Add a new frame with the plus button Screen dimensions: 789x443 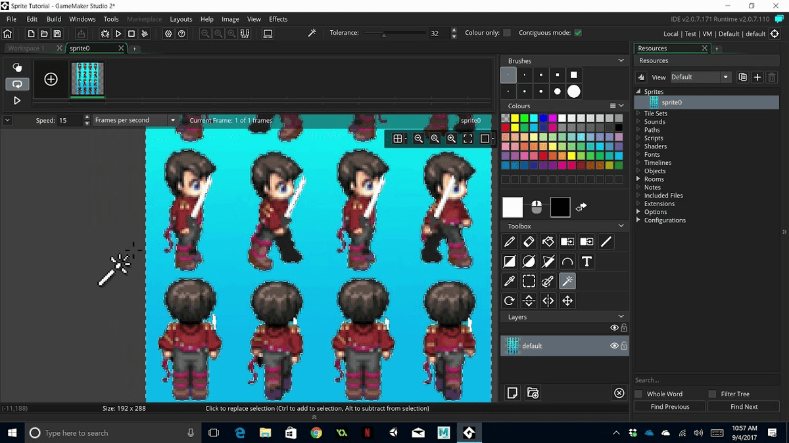tap(51, 79)
